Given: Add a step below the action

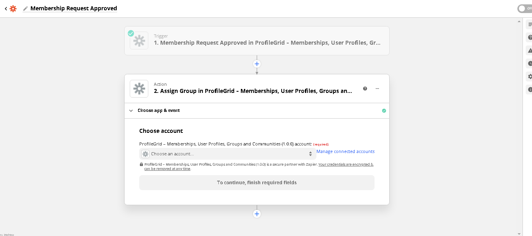Looking at the screenshot, I should coord(257,214).
